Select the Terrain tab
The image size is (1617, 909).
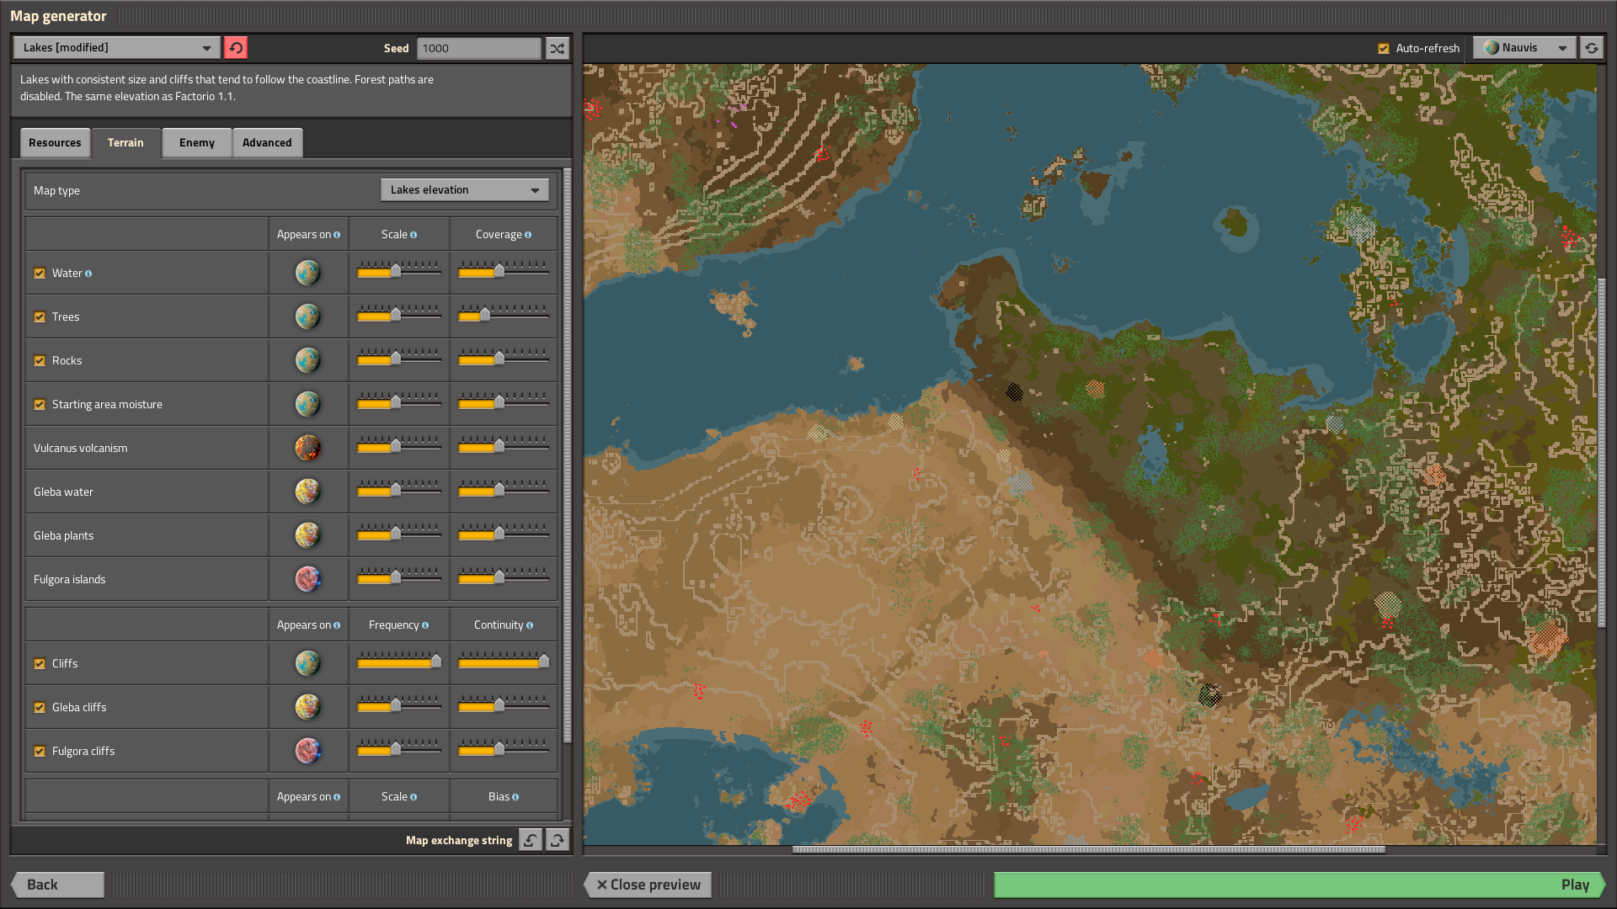click(125, 143)
